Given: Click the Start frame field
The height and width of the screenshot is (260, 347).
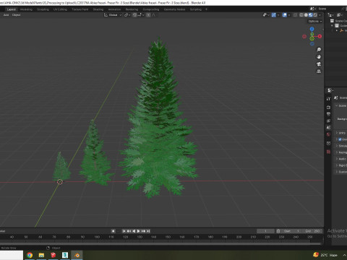Looking at the screenshot, I should (x=291, y=231).
